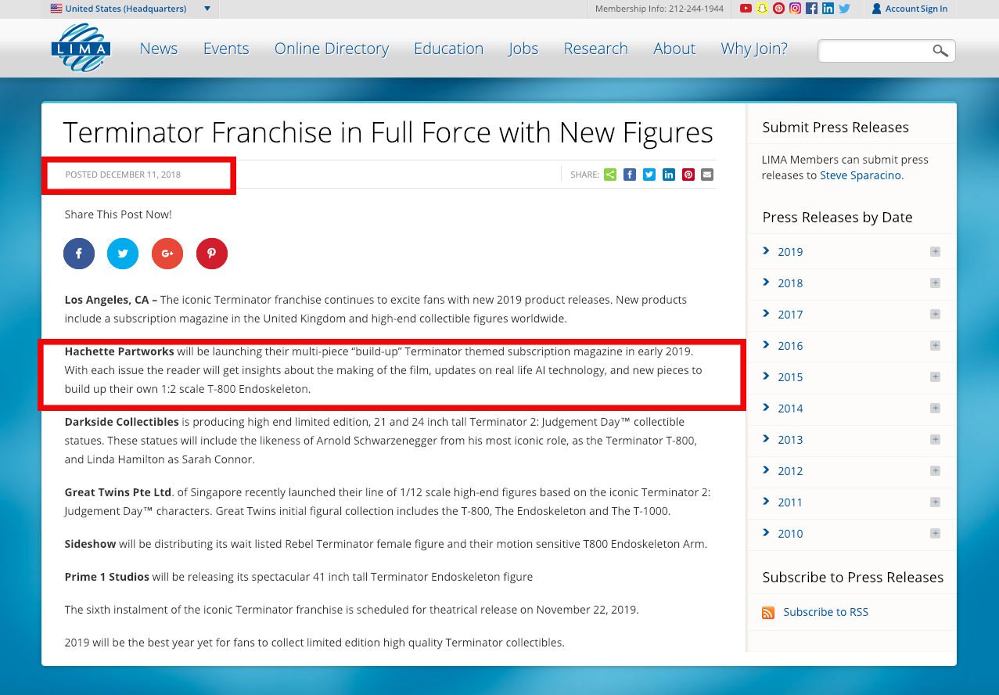The height and width of the screenshot is (695, 999).
Task: Click the 'Posted December 11, 2018' date
Action: 123,175
